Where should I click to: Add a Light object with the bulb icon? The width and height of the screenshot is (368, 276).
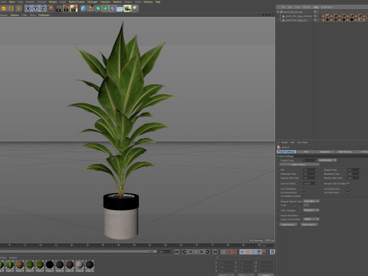pos(135,8)
